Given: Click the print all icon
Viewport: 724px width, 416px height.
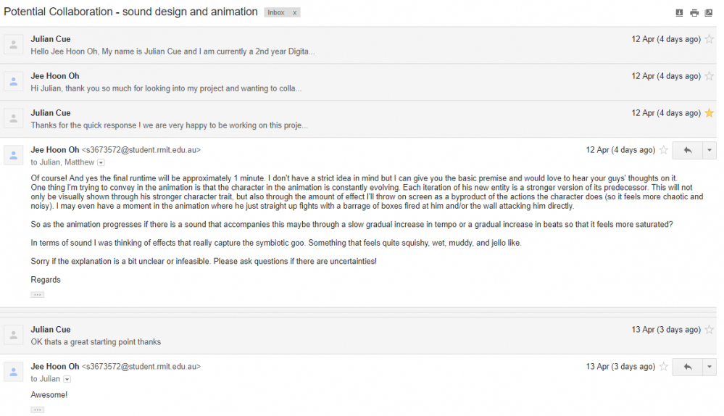Looking at the screenshot, I should click(x=694, y=13).
